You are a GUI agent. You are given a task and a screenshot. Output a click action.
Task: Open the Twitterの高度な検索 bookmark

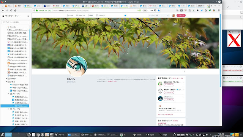pyautogui.click(x=19, y=84)
